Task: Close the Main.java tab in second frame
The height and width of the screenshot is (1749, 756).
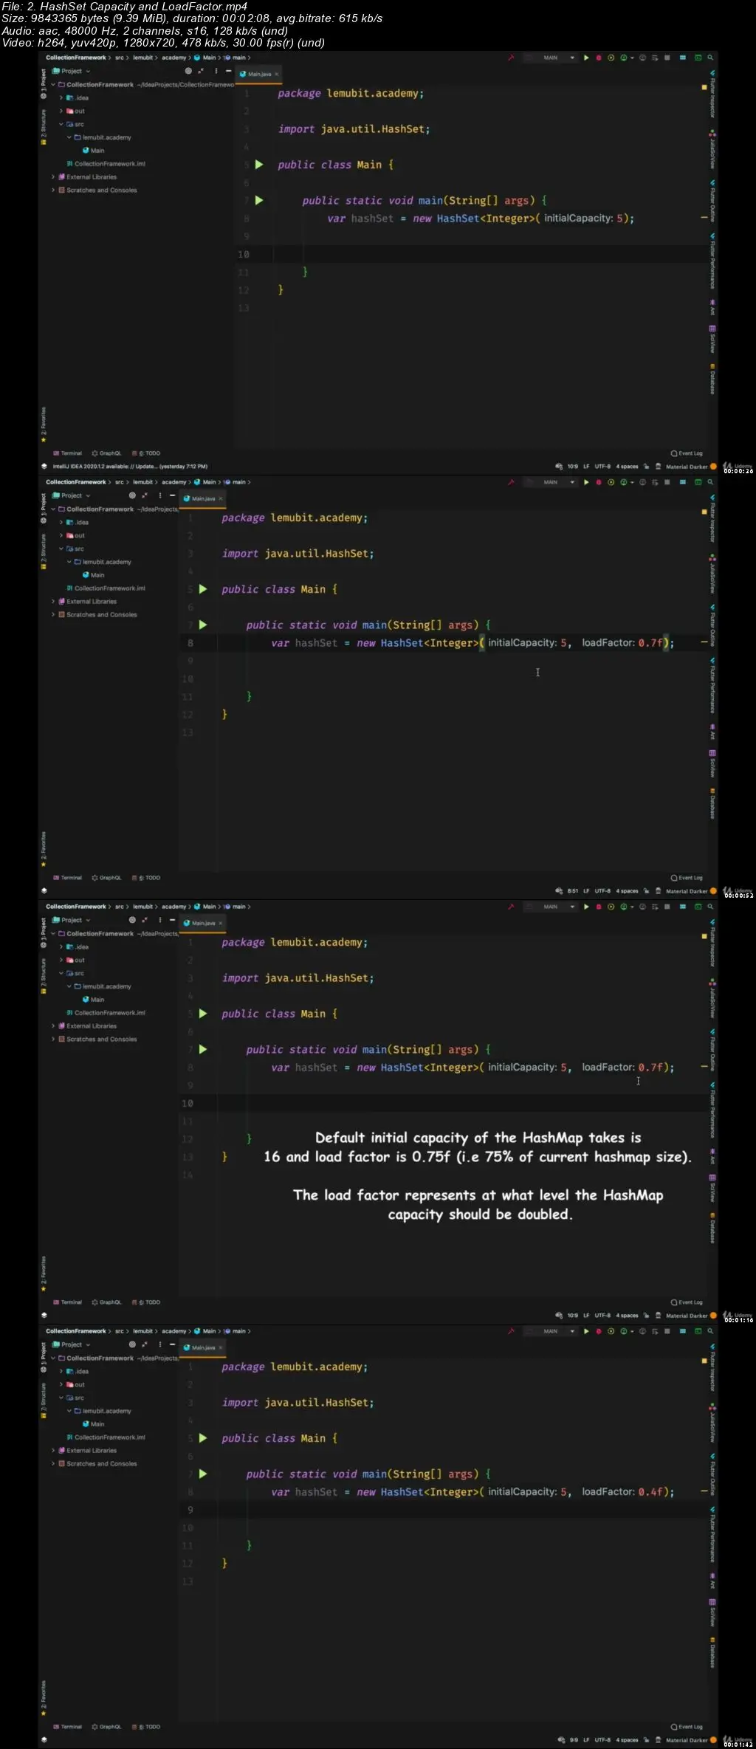Action: click(x=221, y=498)
